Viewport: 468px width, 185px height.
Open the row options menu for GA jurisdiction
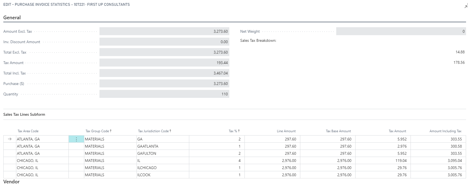tap(76, 139)
